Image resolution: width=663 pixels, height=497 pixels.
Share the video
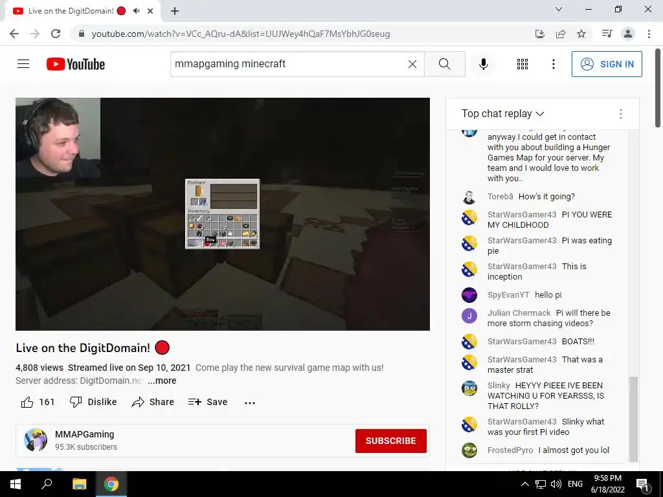[153, 402]
